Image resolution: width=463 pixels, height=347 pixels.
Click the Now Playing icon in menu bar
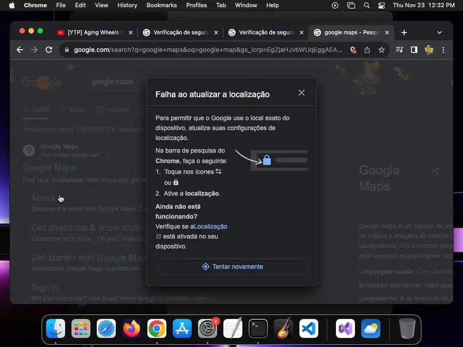pos(335,5)
